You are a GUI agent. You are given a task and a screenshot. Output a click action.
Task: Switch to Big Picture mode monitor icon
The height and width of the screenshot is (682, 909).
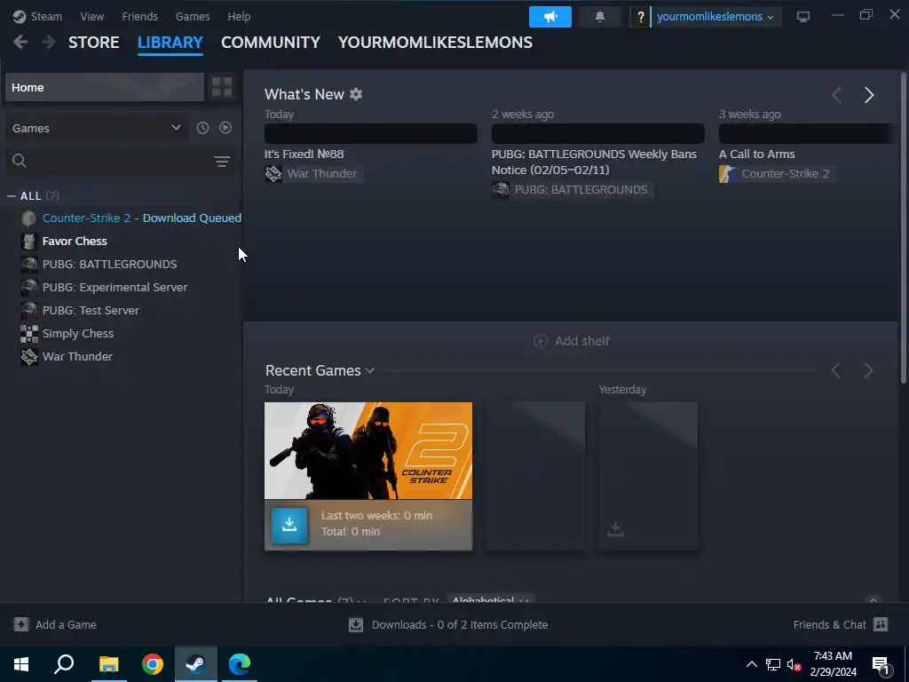pyautogui.click(x=802, y=17)
